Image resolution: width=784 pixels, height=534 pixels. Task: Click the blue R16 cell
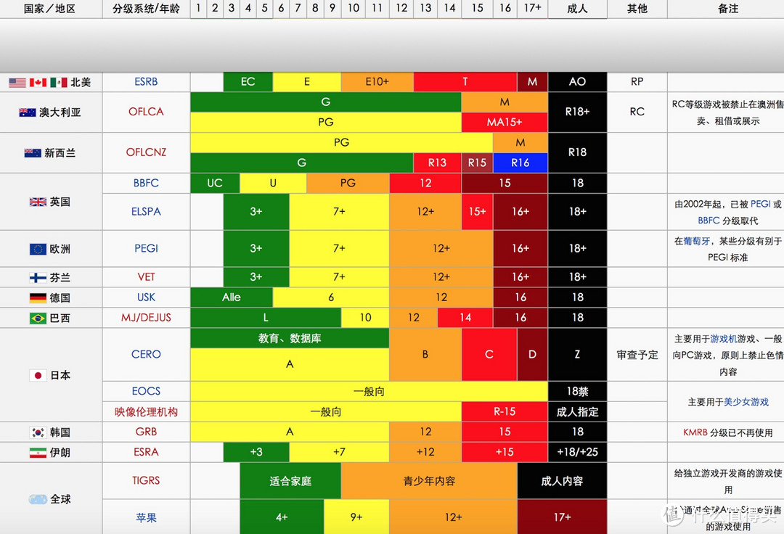pos(520,163)
